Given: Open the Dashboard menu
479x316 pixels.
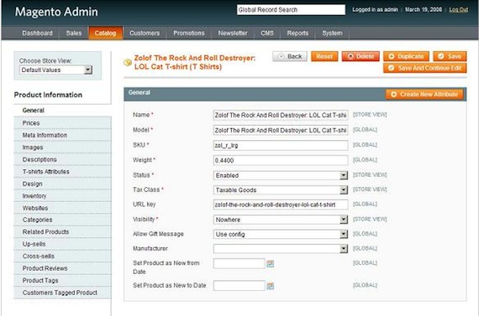Looking at the screenshot, I should [x=37, y=33].
